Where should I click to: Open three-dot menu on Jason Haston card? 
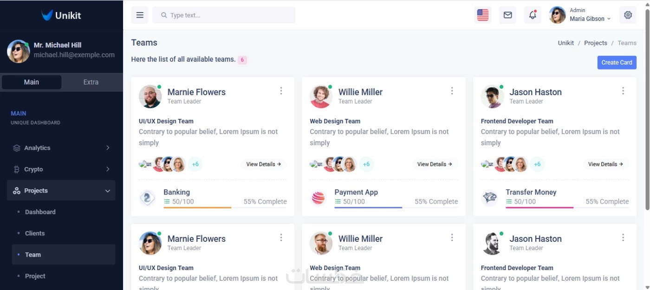623,91
